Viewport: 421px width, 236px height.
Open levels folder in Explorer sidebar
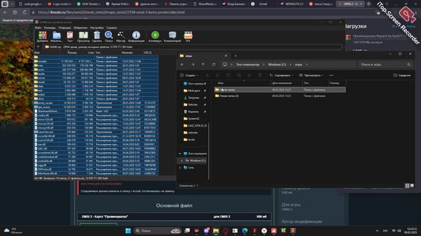pos(191,140)
